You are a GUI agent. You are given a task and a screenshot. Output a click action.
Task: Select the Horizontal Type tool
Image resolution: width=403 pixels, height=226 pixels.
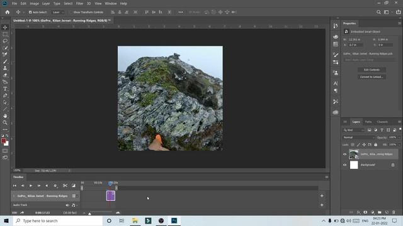[x=5, y=89]
